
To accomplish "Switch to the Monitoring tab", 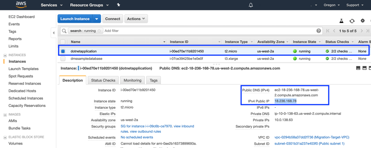I will coord(133,80).
